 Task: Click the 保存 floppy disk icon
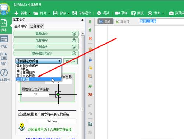coord(56,13)
